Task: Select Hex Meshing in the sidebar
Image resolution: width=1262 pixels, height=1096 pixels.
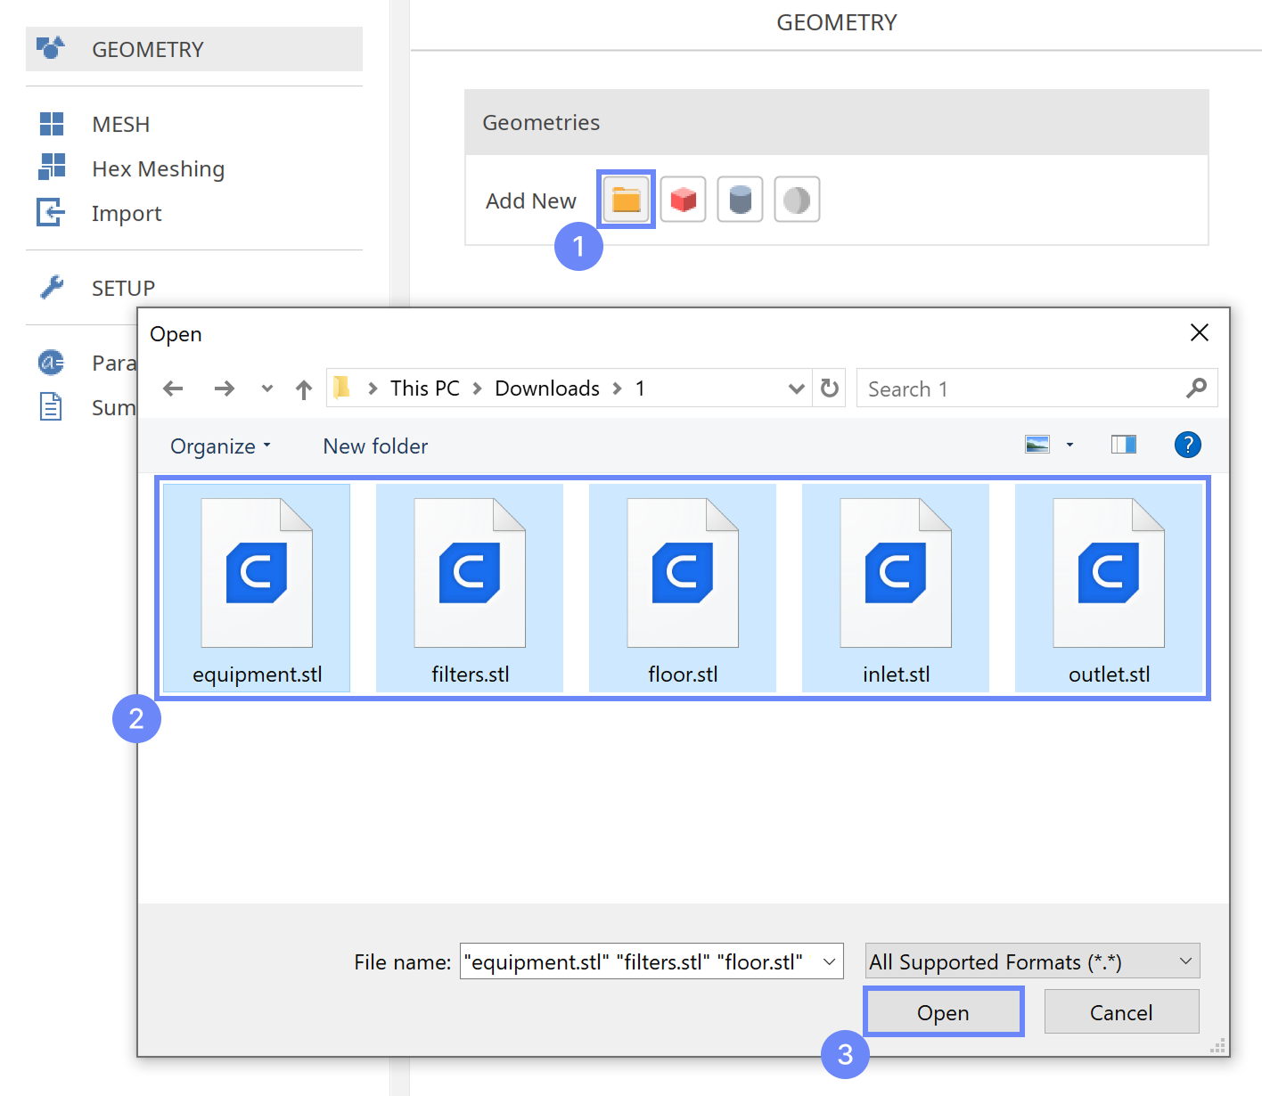Action: point(158,168)
